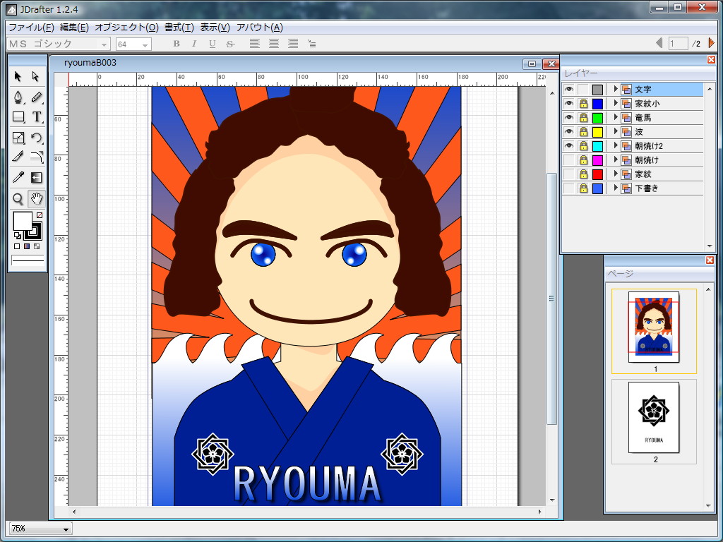723x542 pixels.
Task: Show the 朝焼け layer via visibility box
Action: [x=569, y=160]
